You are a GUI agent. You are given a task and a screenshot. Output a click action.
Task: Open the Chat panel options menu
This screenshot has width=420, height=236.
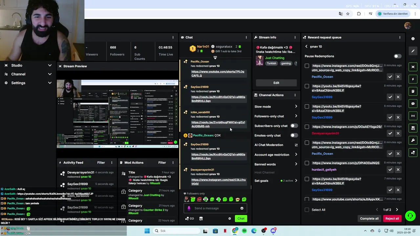(246, 37)
